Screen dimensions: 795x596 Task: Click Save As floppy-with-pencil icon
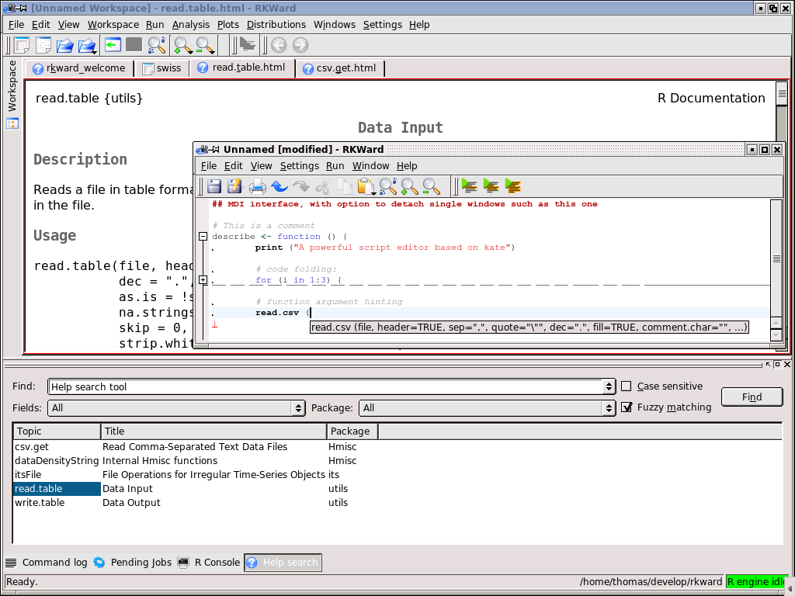(234, 186)
